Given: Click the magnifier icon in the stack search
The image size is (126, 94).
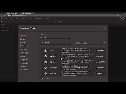Looking at the screenshot, I should [42, 43].
